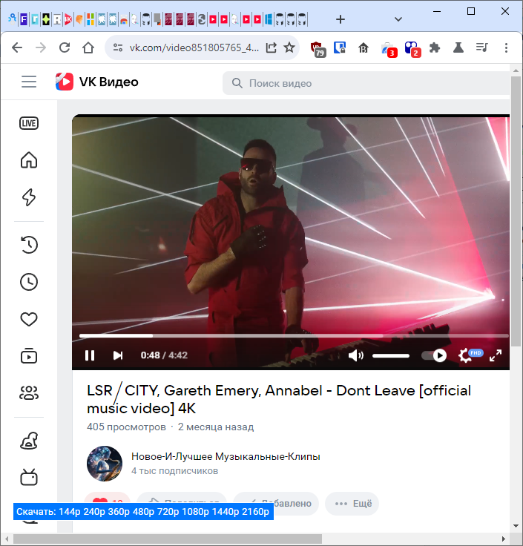
Task: Click the vk.com video URL in address bar
Action: pos(194,47)
